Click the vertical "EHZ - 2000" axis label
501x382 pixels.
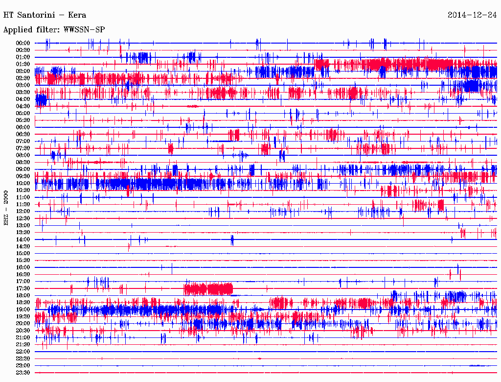tap(6, 208)
